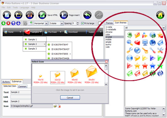The width and height of the screenshot is (167, 118).
Task: Move item up with blue up arrow
Action: point(14,23)
